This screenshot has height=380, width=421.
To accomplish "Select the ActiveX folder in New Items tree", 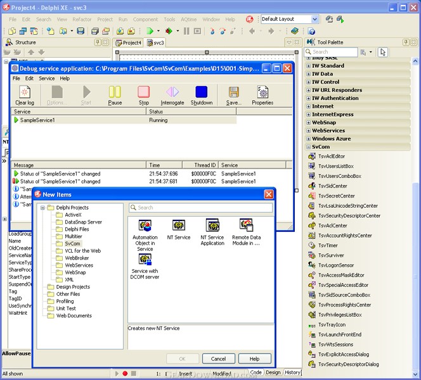I will point(69,215).
